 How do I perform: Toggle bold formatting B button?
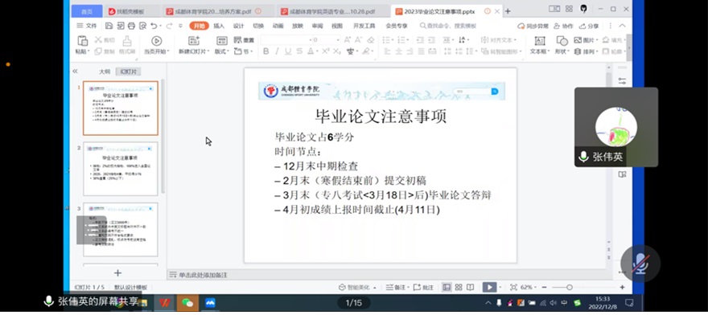(x=266, y=51)
